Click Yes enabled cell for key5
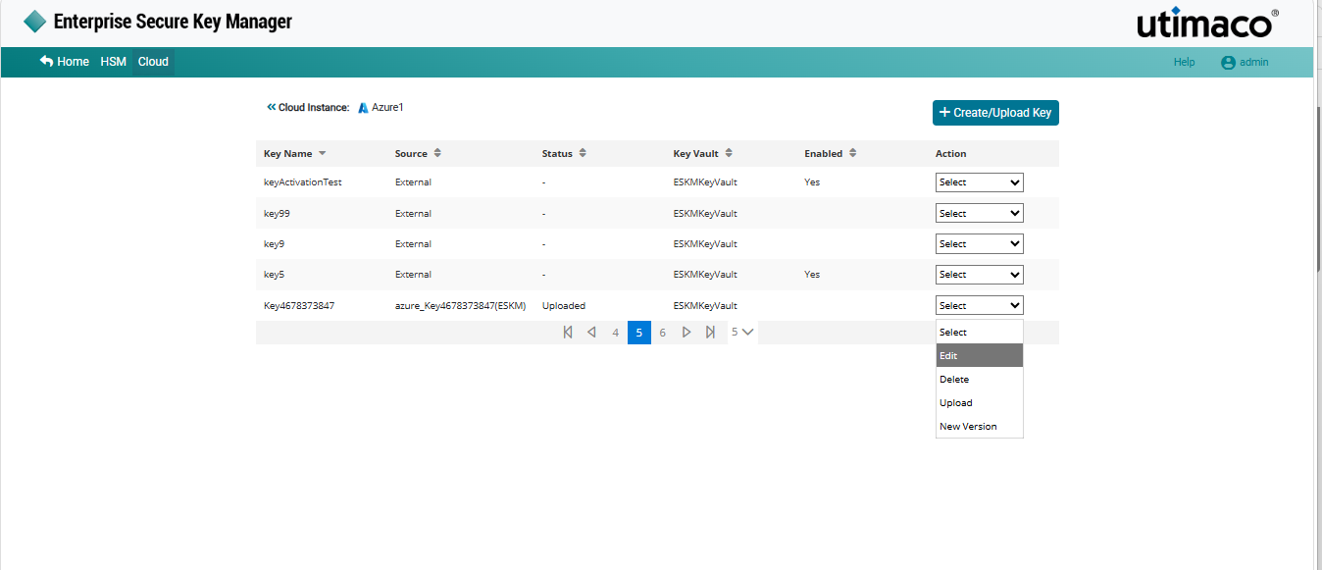1322x570 pixels. pyautogui.click(x=812, y=275)
